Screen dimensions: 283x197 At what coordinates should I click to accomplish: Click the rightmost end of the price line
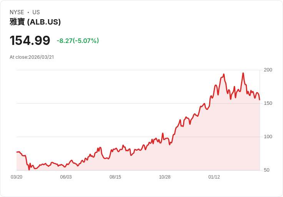[260, 100]
